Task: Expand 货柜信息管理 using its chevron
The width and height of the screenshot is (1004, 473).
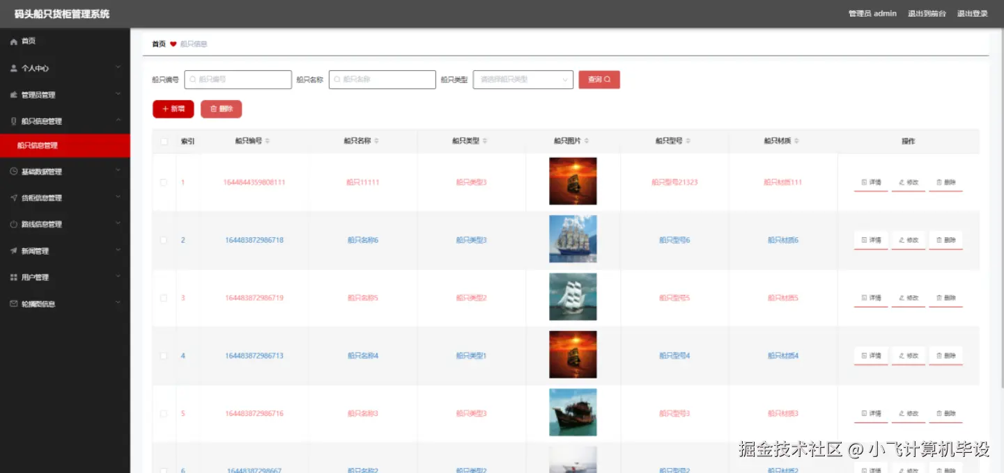Action: click(118, 198)
